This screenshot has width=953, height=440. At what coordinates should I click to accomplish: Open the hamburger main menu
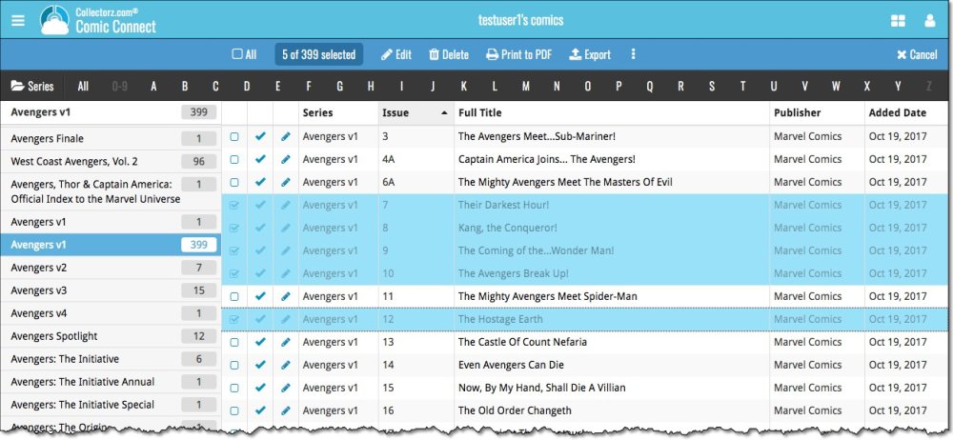(18, 20)
